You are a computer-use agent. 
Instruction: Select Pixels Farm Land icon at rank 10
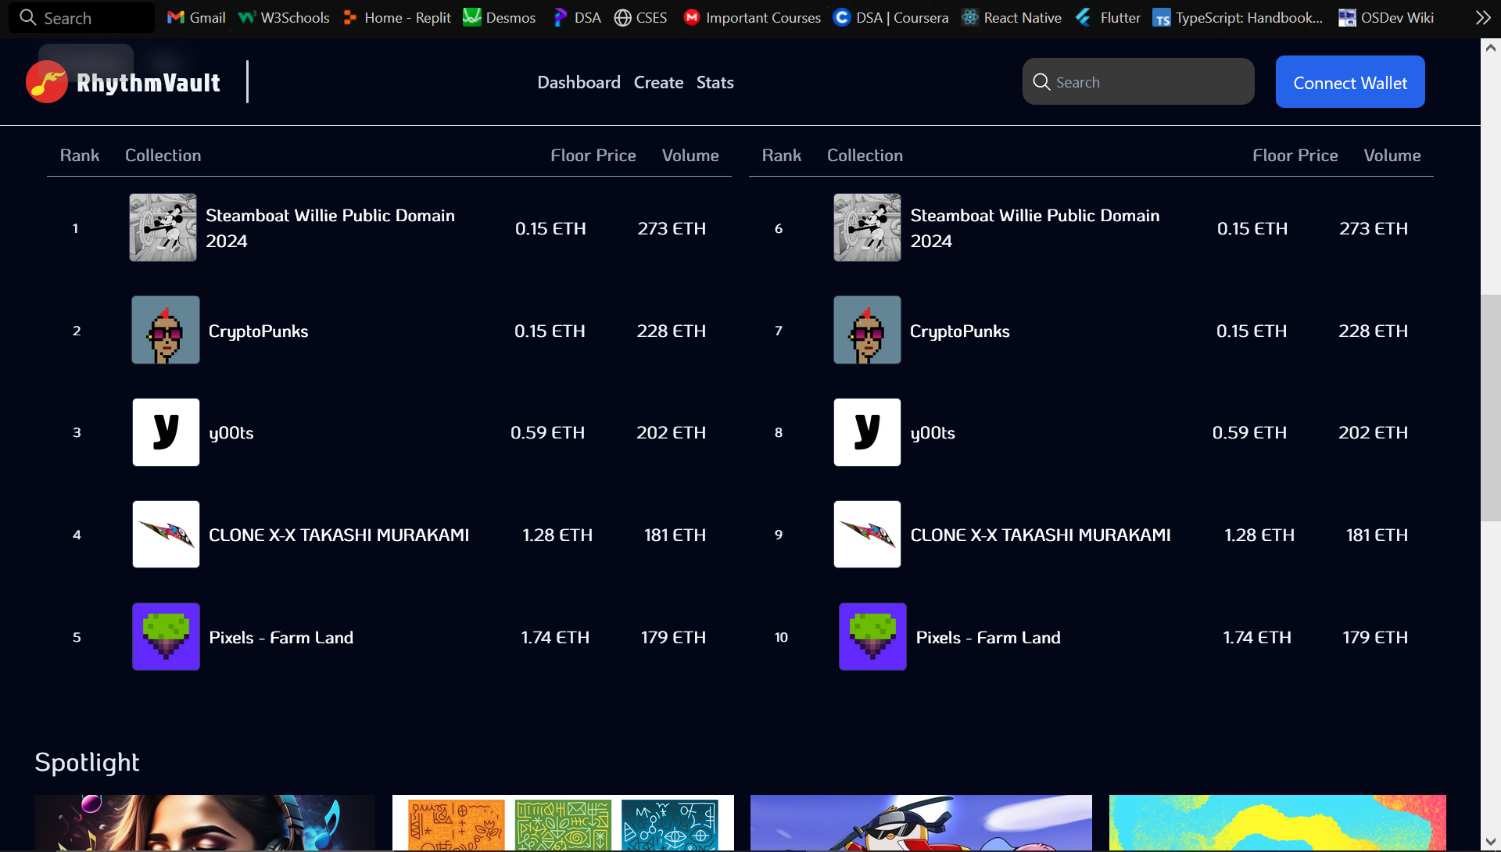[872, 637]
